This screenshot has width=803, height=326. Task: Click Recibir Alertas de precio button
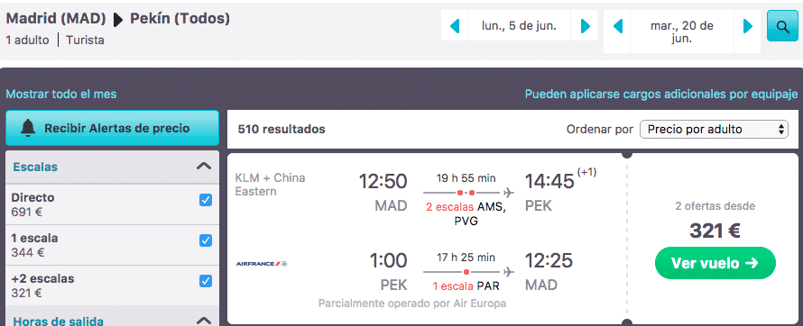[x=112, y=128]
